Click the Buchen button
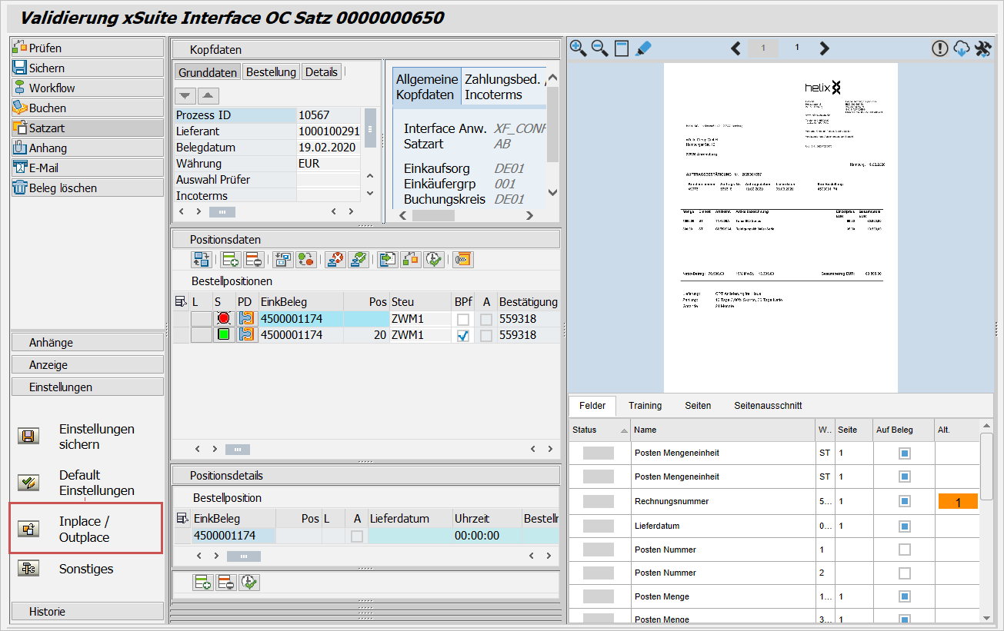 (88, 108)
